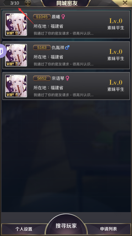Click the plus icon beside 3/10

(x=28, y=3)
